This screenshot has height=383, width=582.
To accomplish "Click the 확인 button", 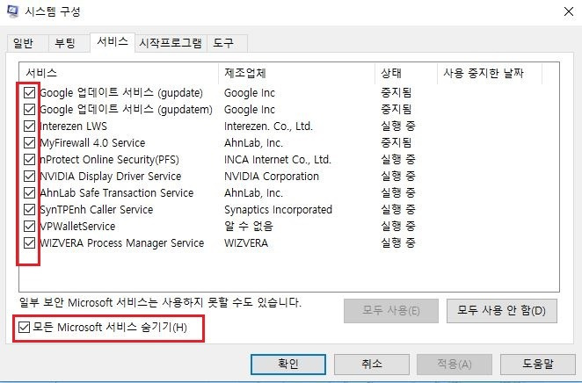I will click(288, 364).
